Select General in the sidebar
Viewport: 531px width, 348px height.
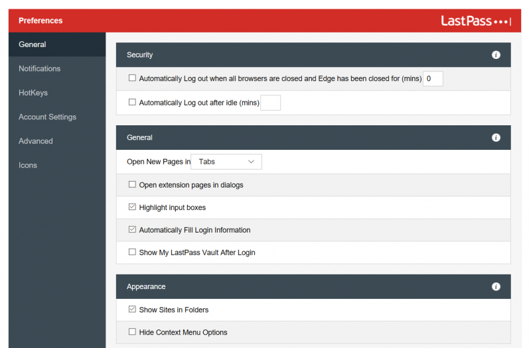pos(57,44)
